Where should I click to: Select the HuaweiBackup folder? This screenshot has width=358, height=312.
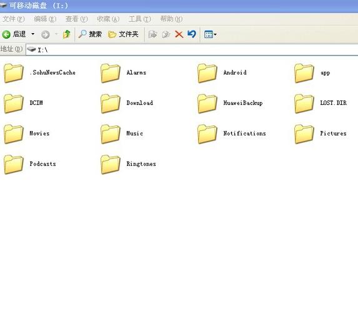tap(230, 103)
